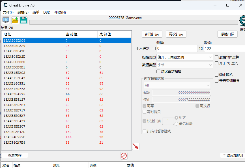
Task: Open the 编辑(E) menu
Action: coord(23,12)
